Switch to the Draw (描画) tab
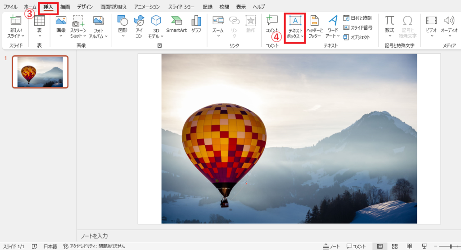 [x=65, y=7]
